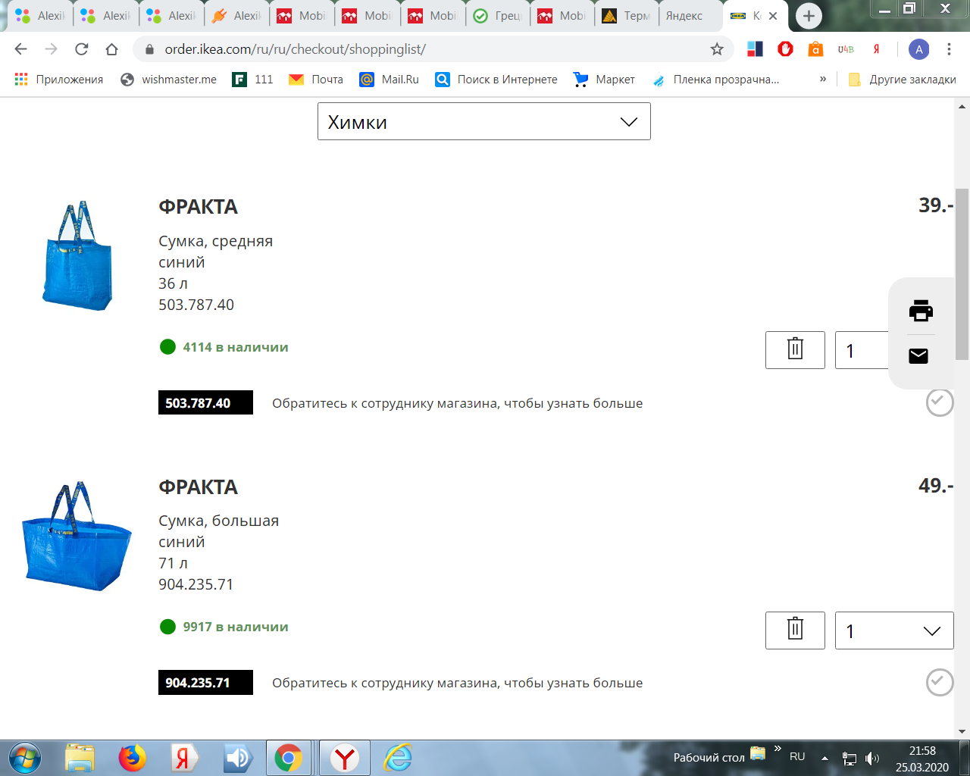Check off the large ФРАКТА bag
Viewport: 970px width, 776px height.
[x=939, y=682]
